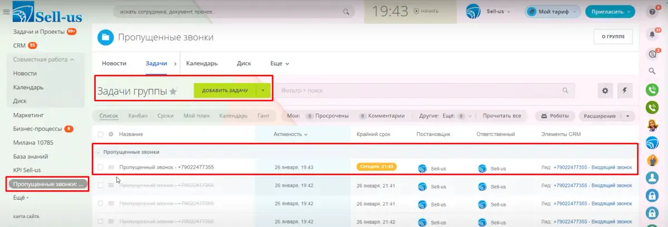Select all tasks with the header checkbox
The width and height of the screenshot is (668, 227).
[100, 134]
